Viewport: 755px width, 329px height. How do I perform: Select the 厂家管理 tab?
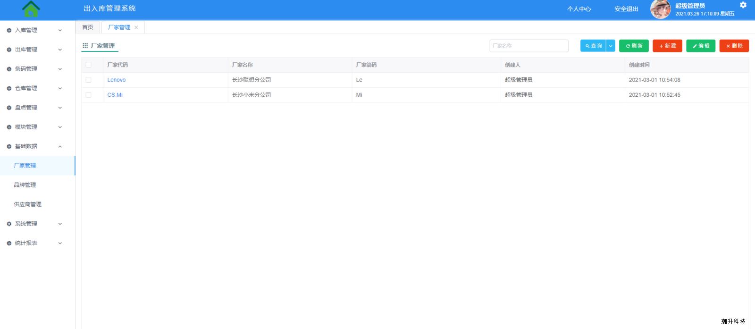pyautogui.click(x=119, y=27)
